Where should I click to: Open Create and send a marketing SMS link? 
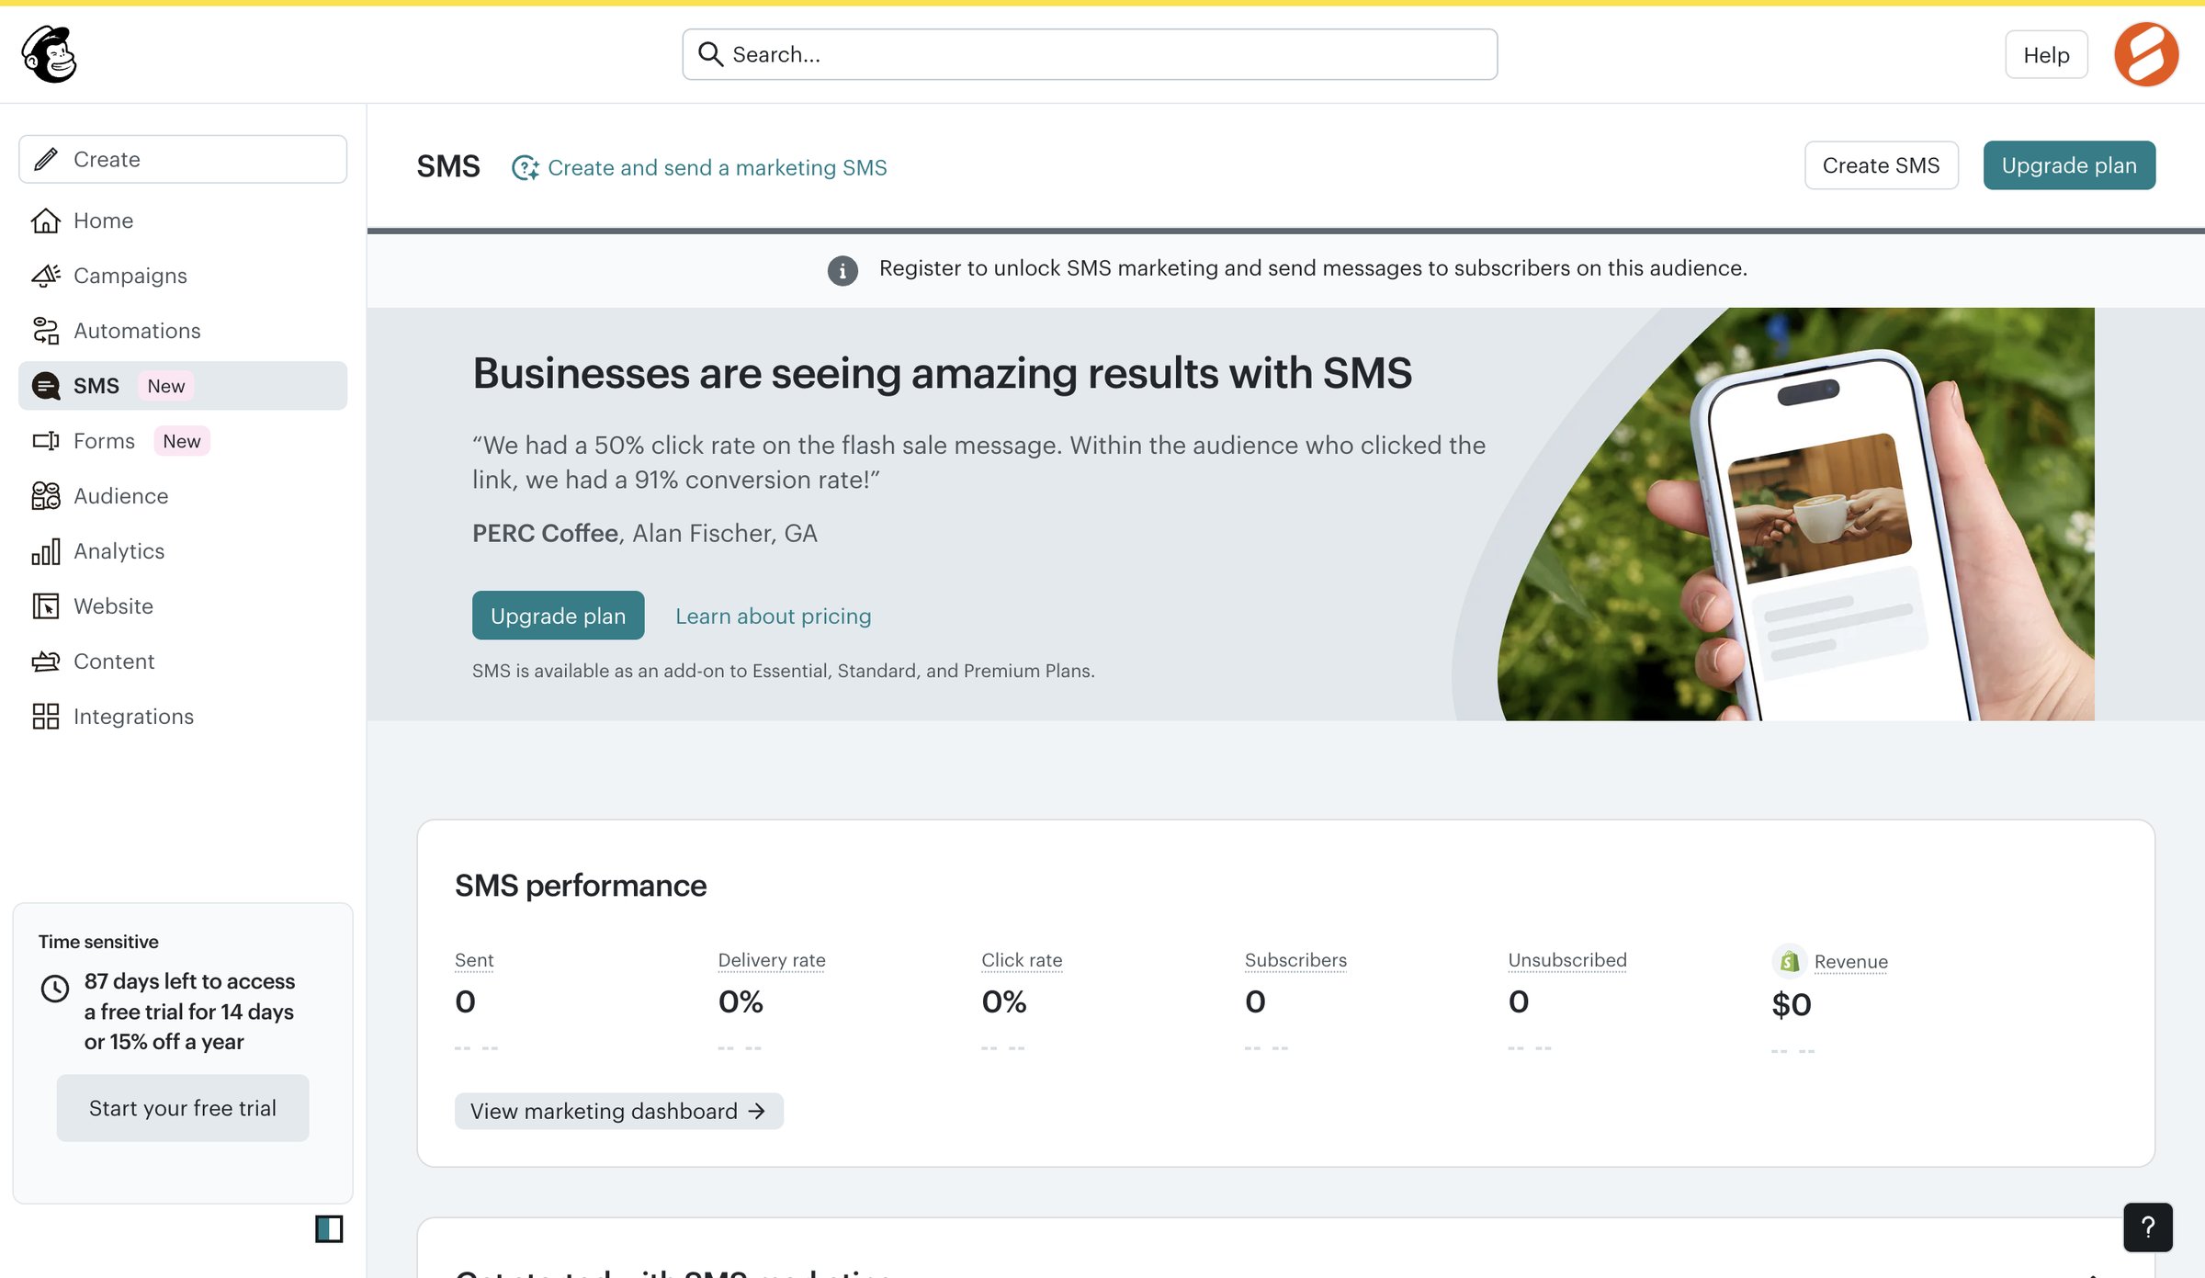717,167
